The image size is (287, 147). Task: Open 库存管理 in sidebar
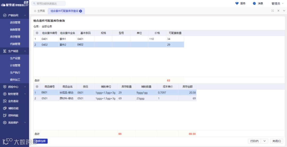point(15,37)
